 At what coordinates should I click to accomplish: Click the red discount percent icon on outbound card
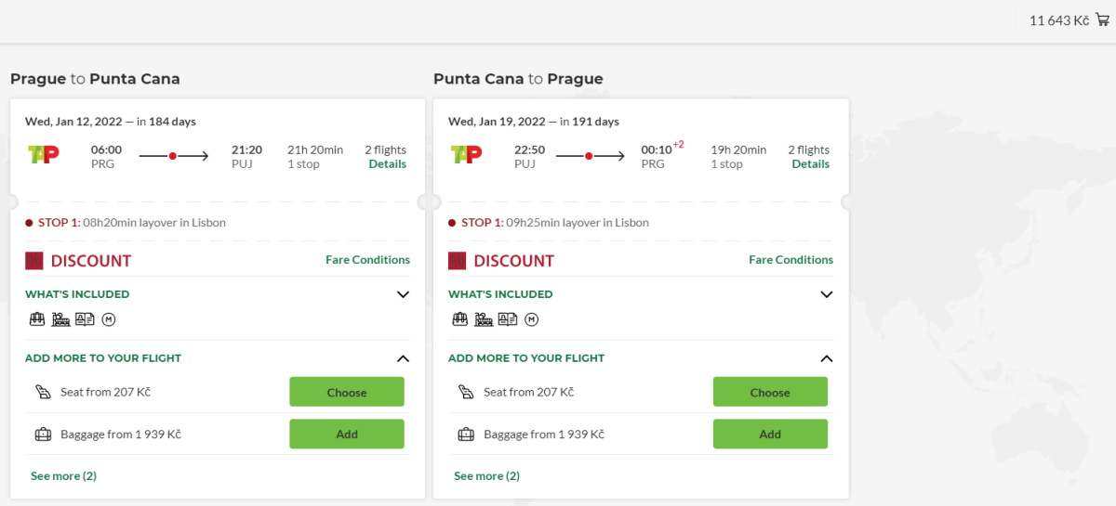tap(34, 261)
